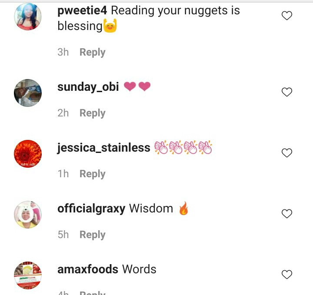
Task: Open pweetie4's profile picture
Action: (28, 17)
